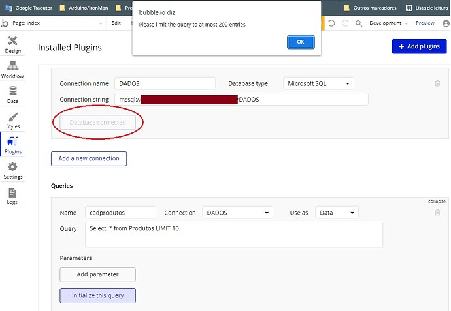The image size is (451, 311).
Task: Open the Logs tab in sidebar
Action: point(12,196)
